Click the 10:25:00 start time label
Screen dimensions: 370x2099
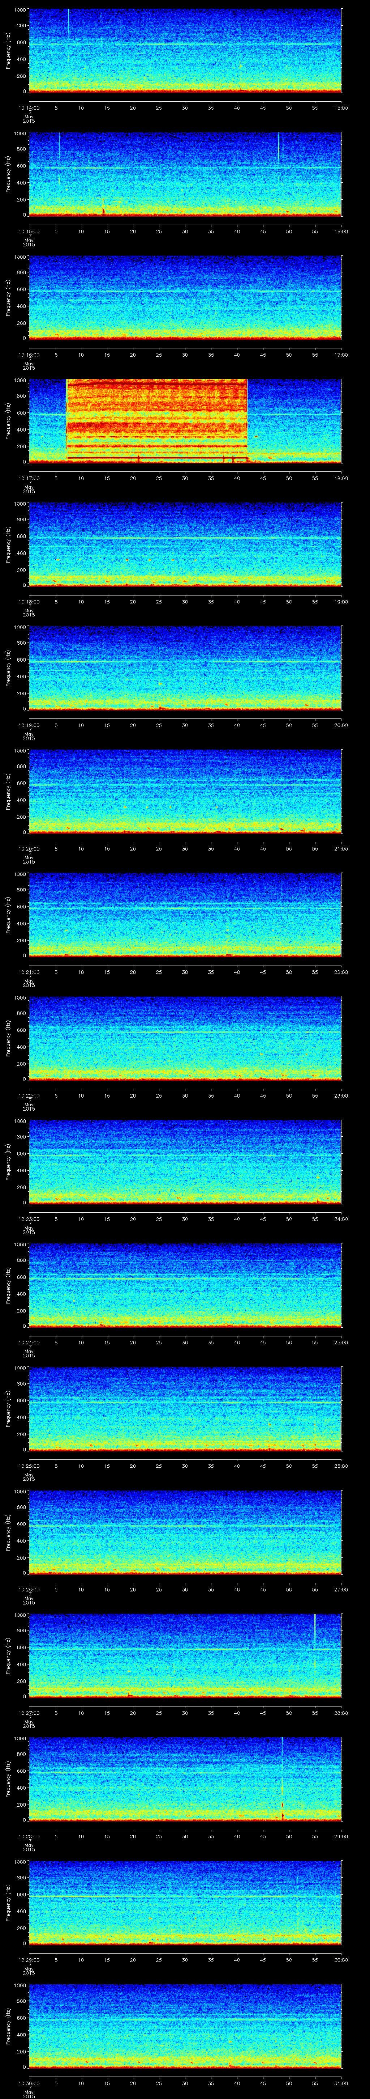(29, 1466)
